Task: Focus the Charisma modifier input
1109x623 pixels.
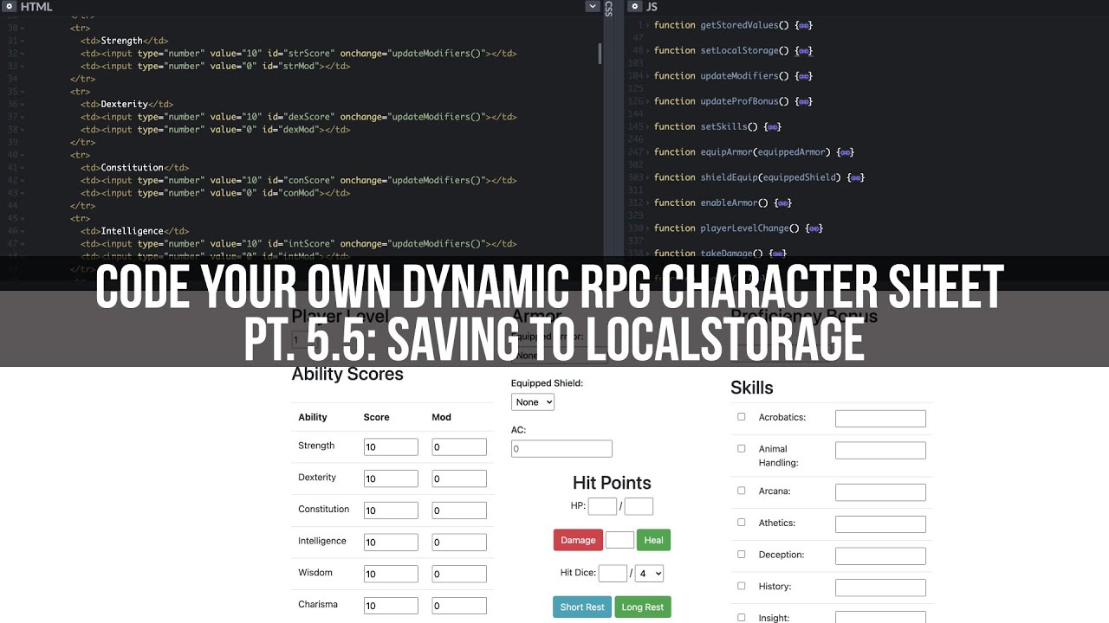Action: 459,606
